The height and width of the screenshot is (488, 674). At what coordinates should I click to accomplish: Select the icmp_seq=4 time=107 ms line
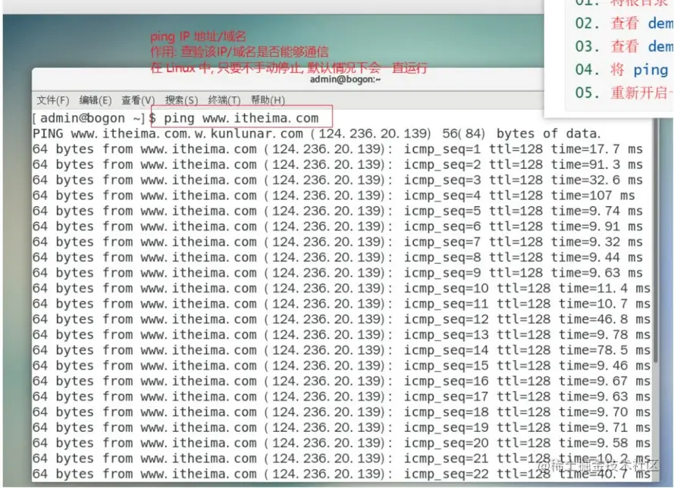pos(334,196)
